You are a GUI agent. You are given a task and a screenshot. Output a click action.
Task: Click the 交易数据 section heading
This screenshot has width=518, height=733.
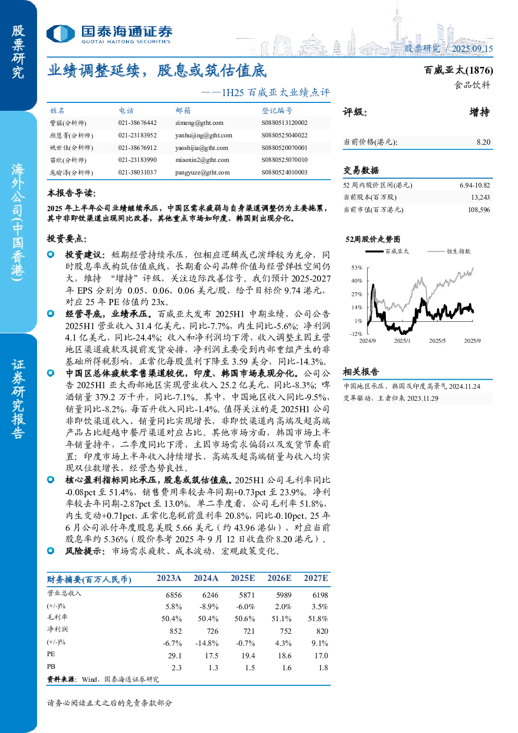[361, 170]
